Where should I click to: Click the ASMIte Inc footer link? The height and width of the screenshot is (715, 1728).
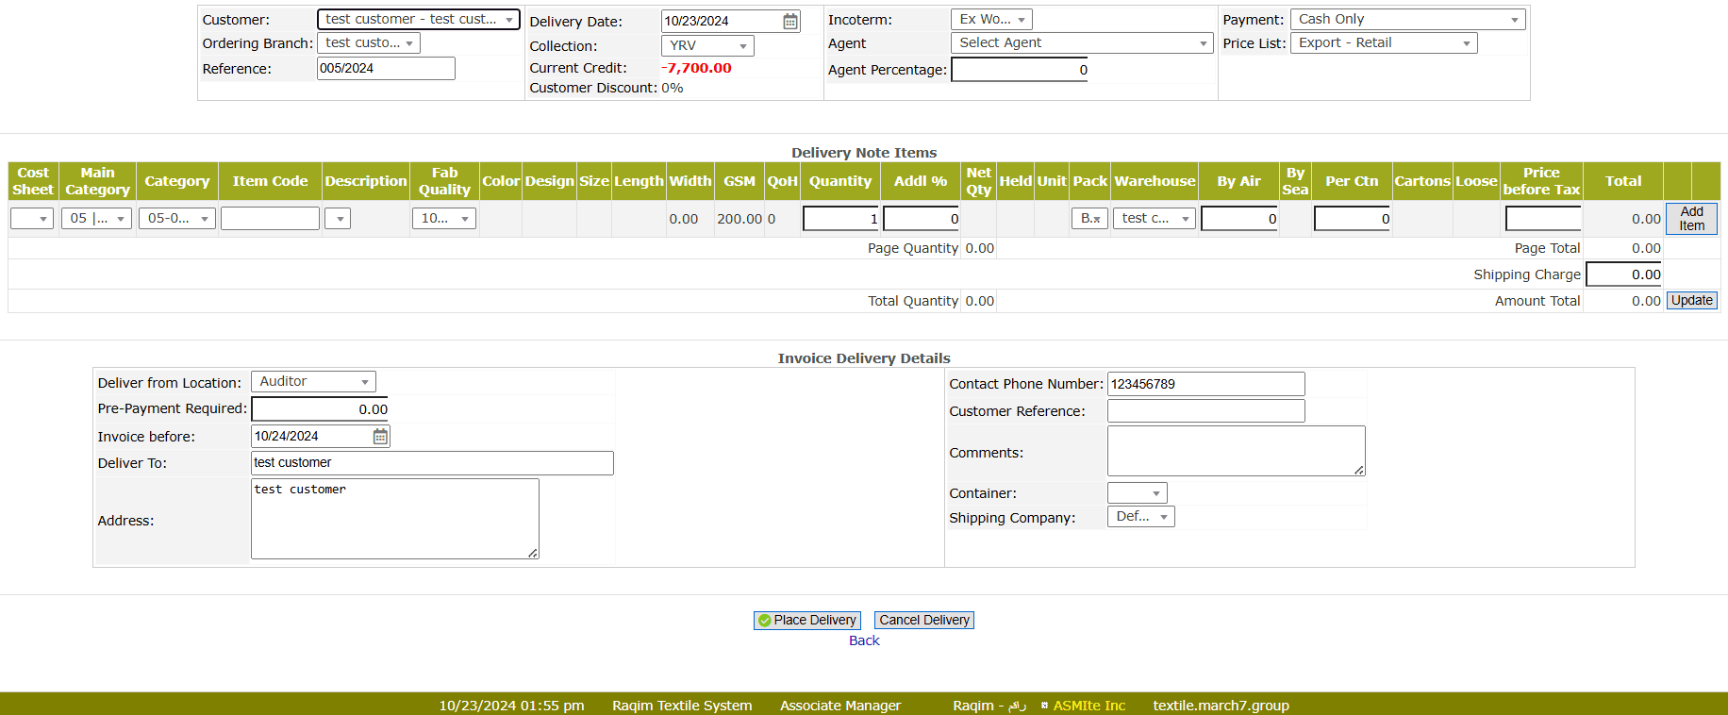tap(1088, 706)
